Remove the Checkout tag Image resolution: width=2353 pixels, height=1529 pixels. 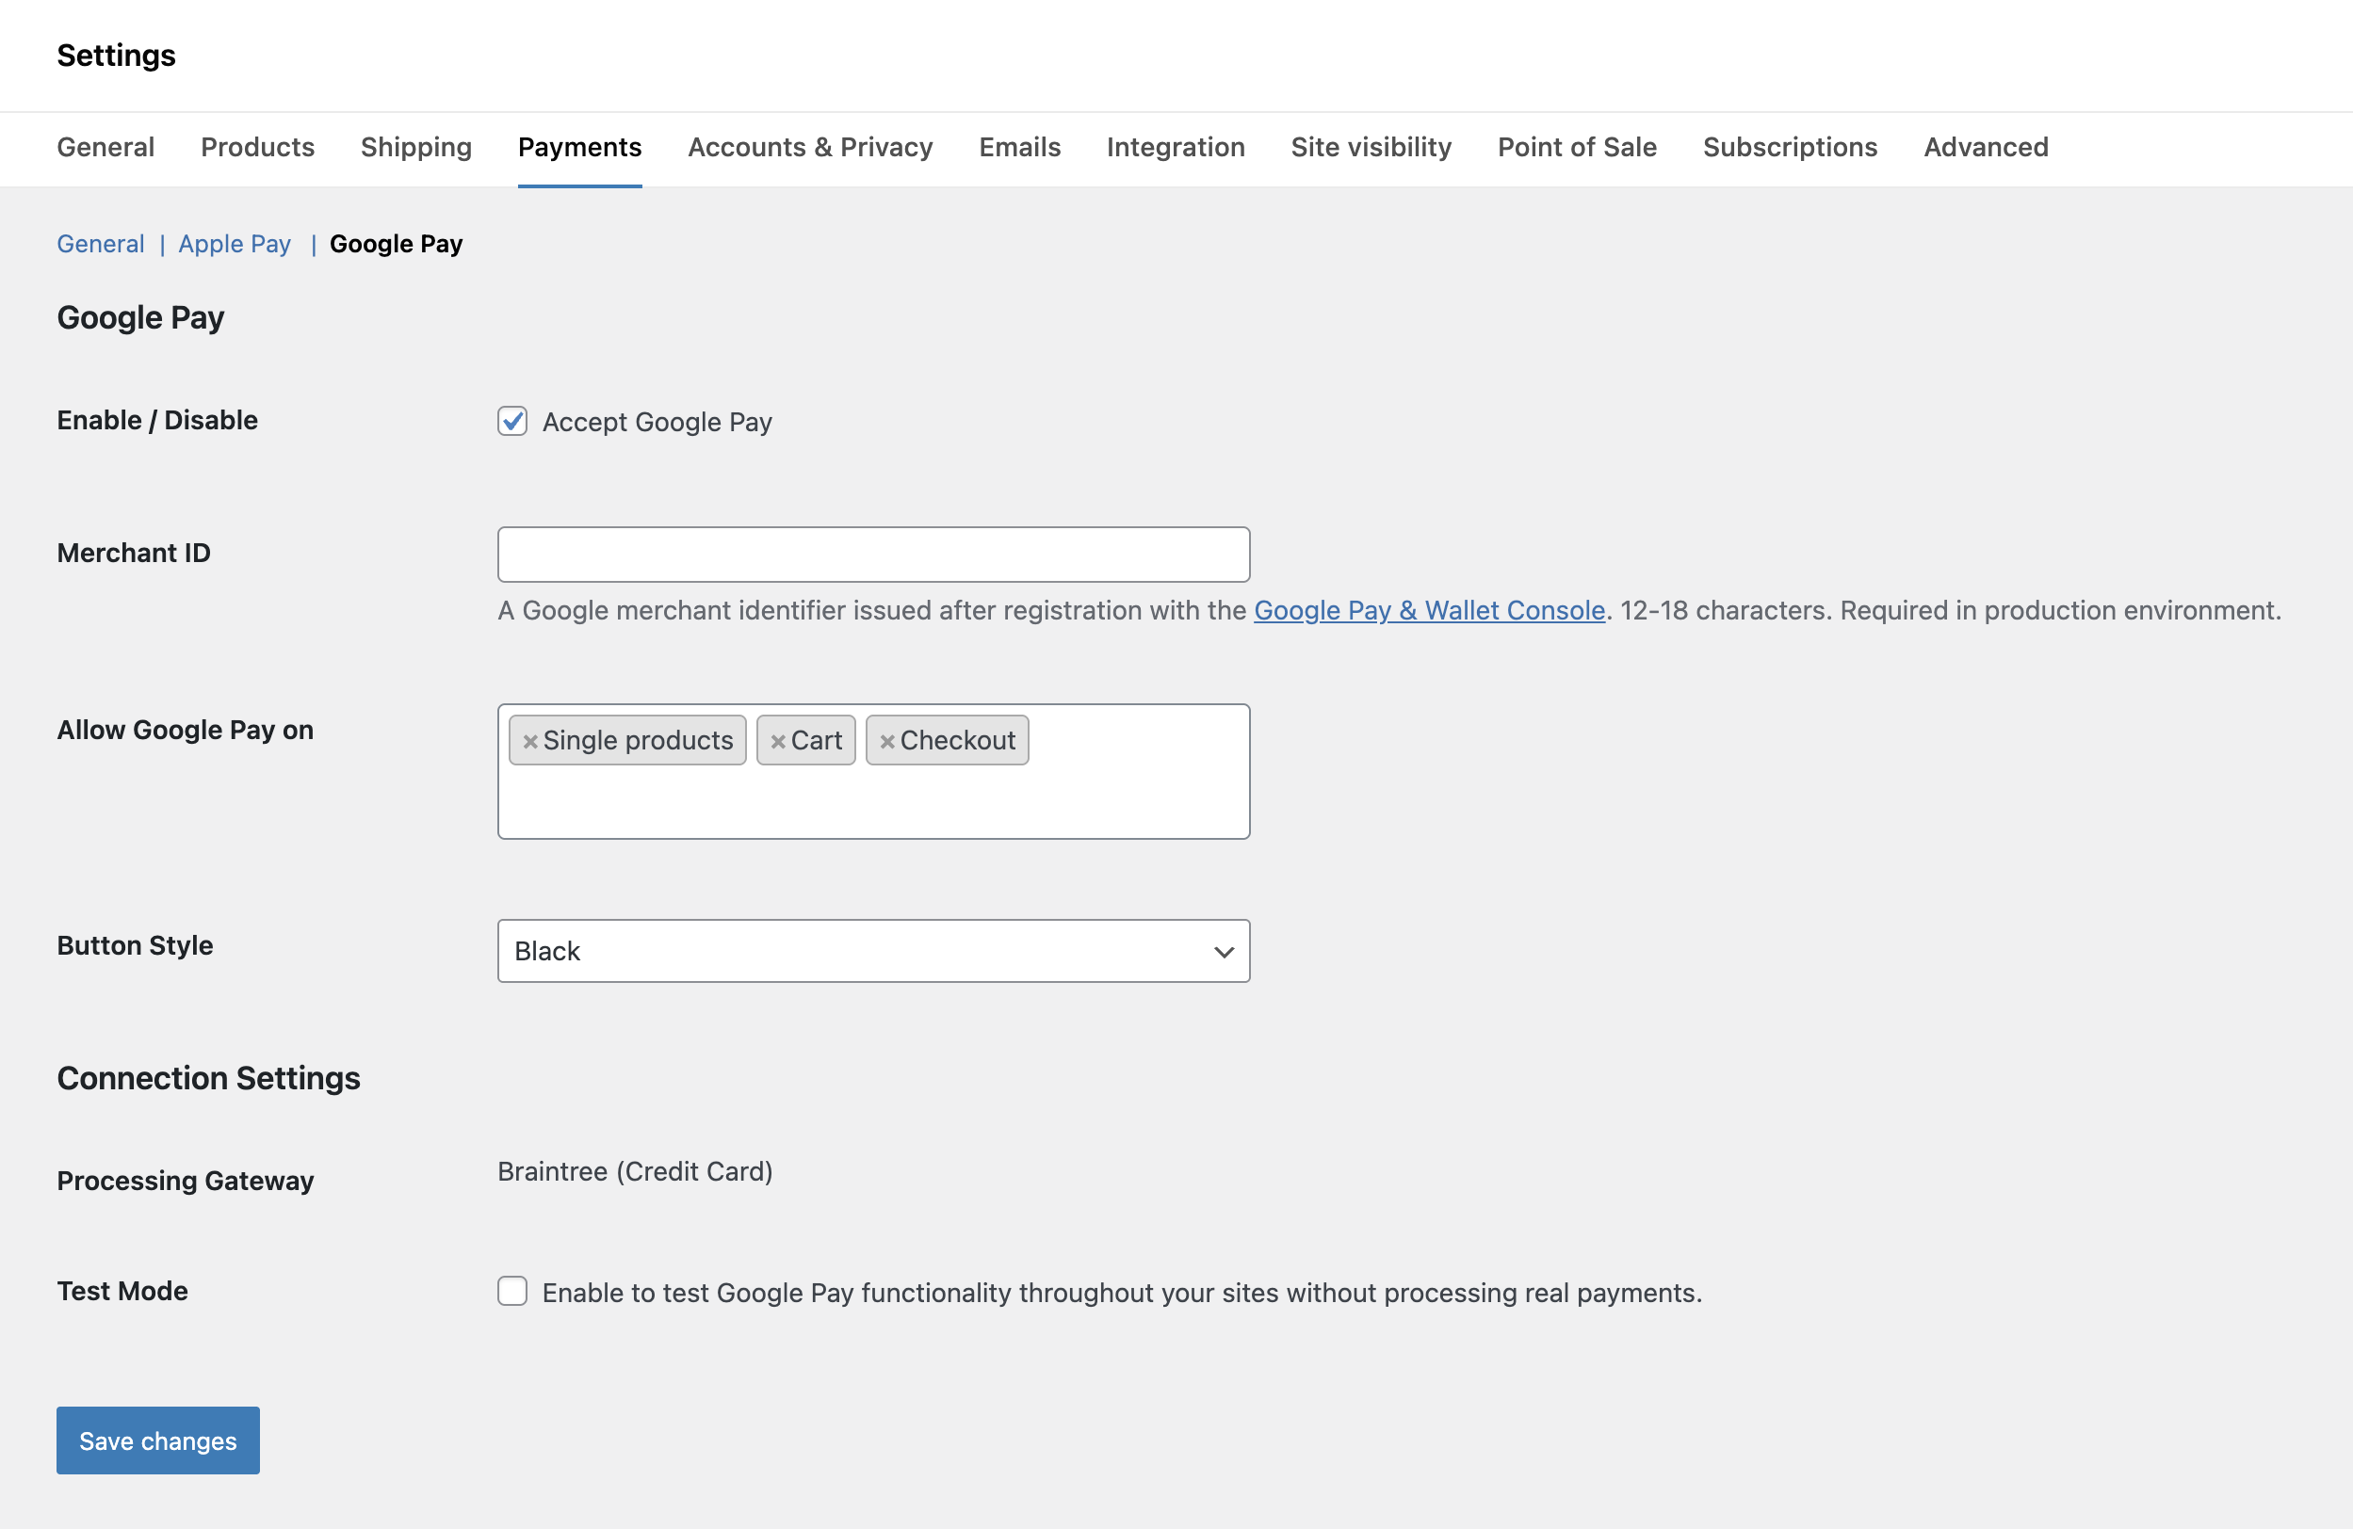pos(886,741)
